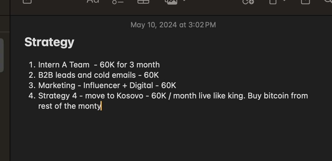Create a new note with compose icon
Screen dimensions: 332x161
(x=27, y=1)
